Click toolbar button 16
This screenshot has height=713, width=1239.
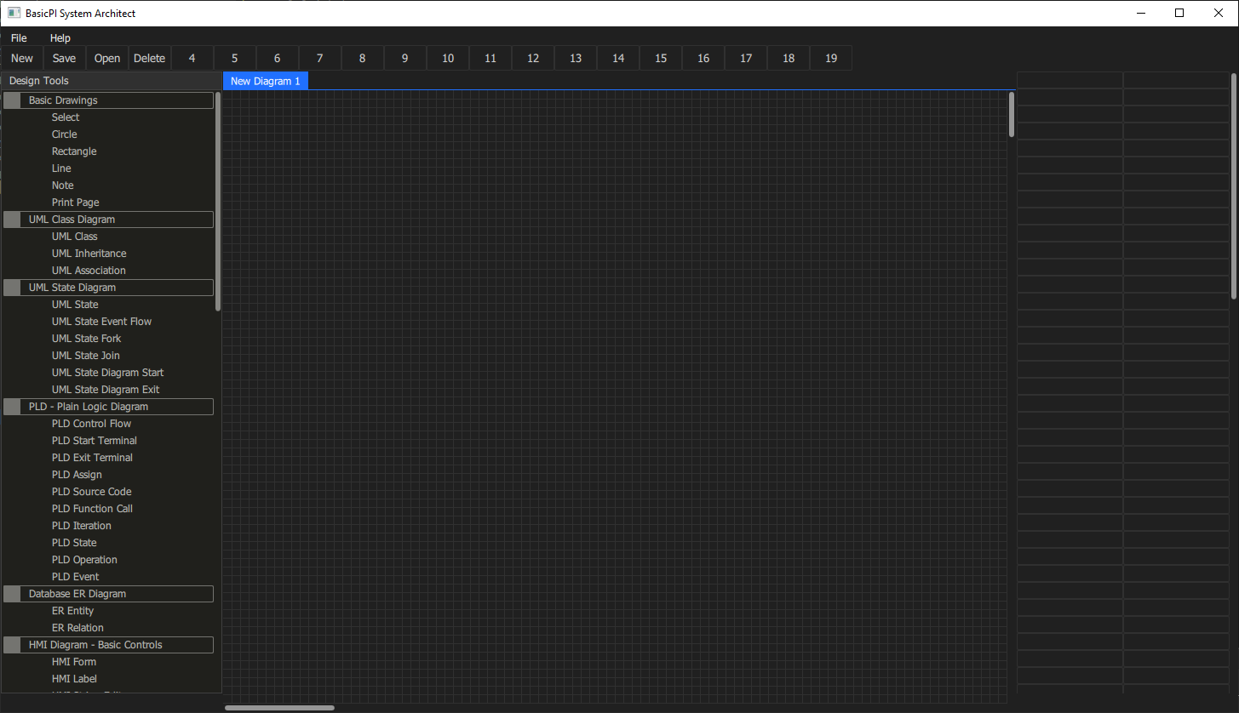coord(703,58)
